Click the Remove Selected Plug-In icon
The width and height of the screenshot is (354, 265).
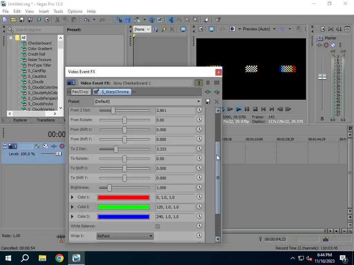coord(217,92)
